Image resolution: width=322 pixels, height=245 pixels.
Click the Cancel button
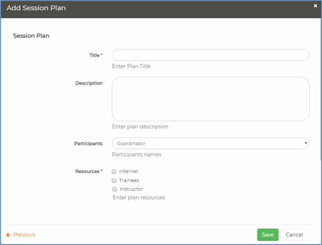click(294, 235)
